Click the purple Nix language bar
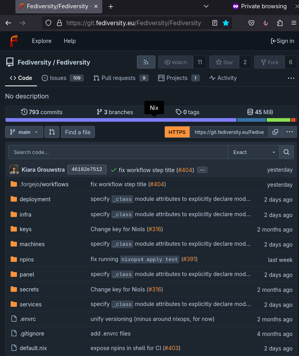This screenshot has width=299, height=356. click(121, 120)
